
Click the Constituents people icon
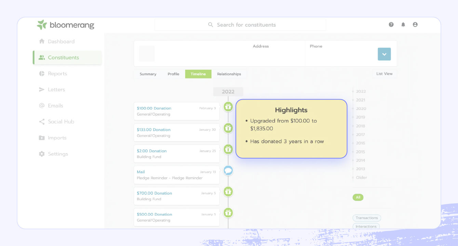pyautogui.click(x=42, y=57)
